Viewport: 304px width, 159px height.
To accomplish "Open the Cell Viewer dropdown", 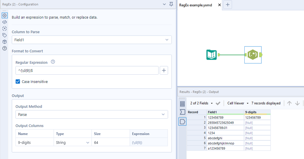I will point(238,103).
